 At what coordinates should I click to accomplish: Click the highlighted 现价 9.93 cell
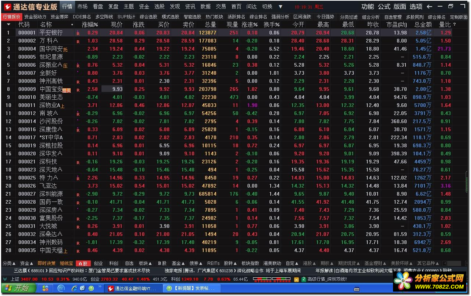pyautogui.click(x=112, y=89)
